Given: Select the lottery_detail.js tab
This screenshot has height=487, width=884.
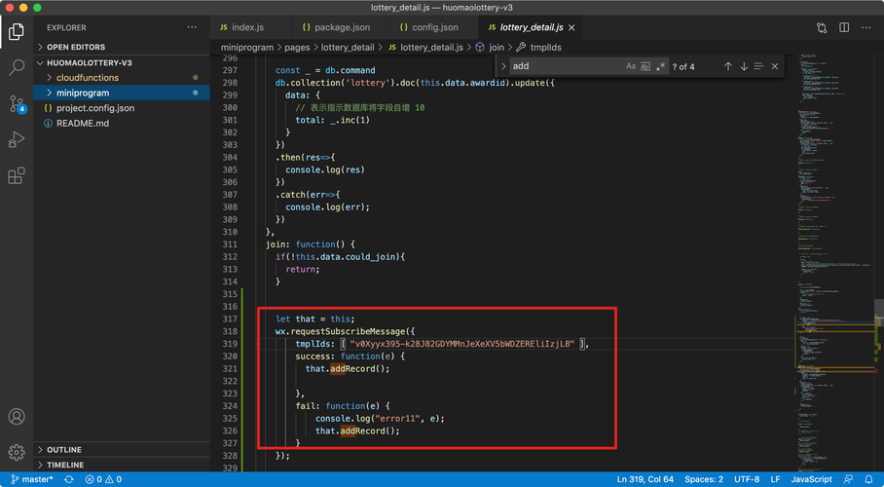Looking at the screenshot, I should 530,27.
